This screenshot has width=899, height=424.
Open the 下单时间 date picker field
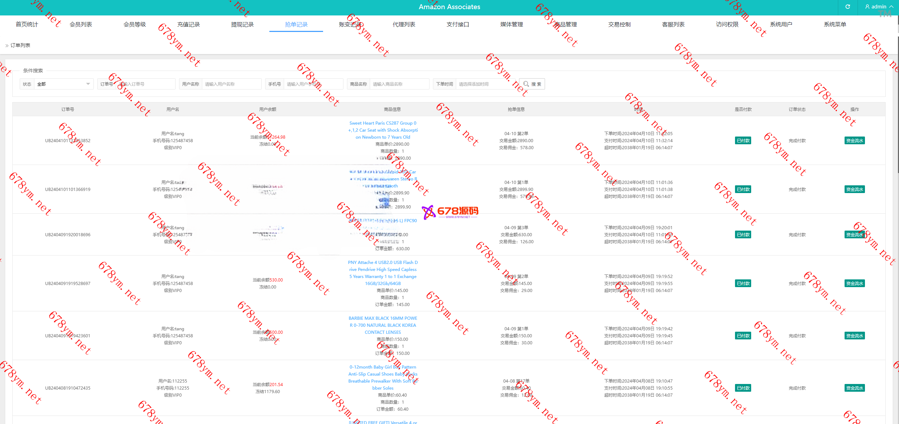tap(486, 84)
